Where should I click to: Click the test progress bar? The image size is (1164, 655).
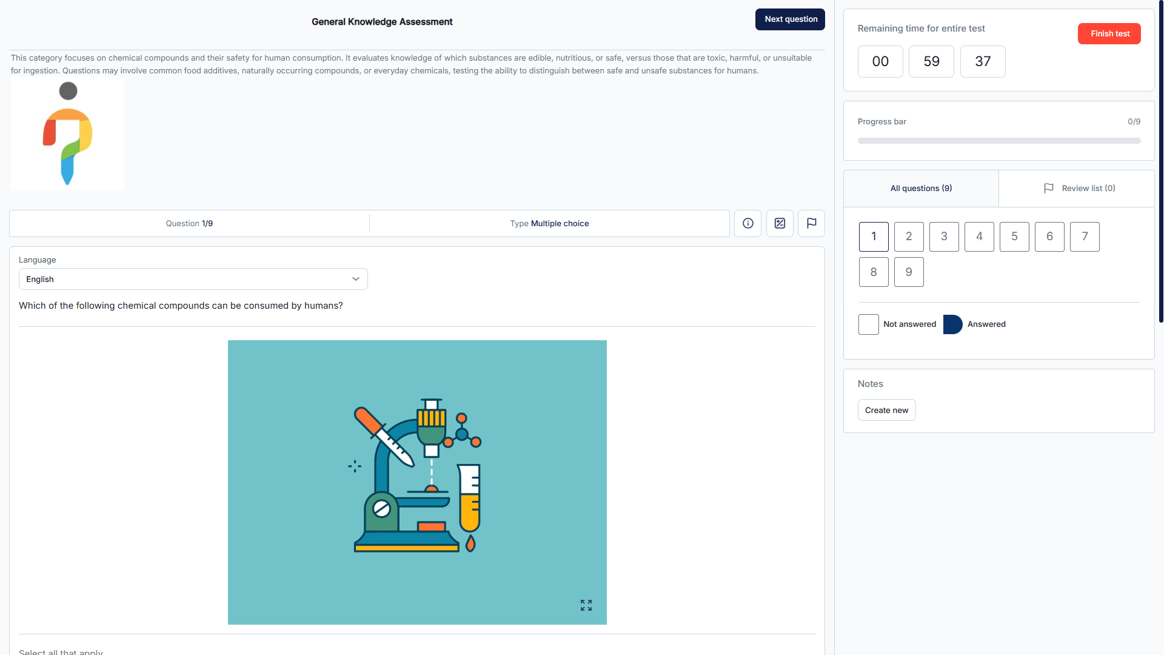click(998, 141)
